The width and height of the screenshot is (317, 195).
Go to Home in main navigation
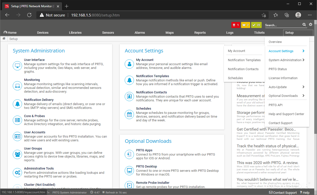pos(10,32)
